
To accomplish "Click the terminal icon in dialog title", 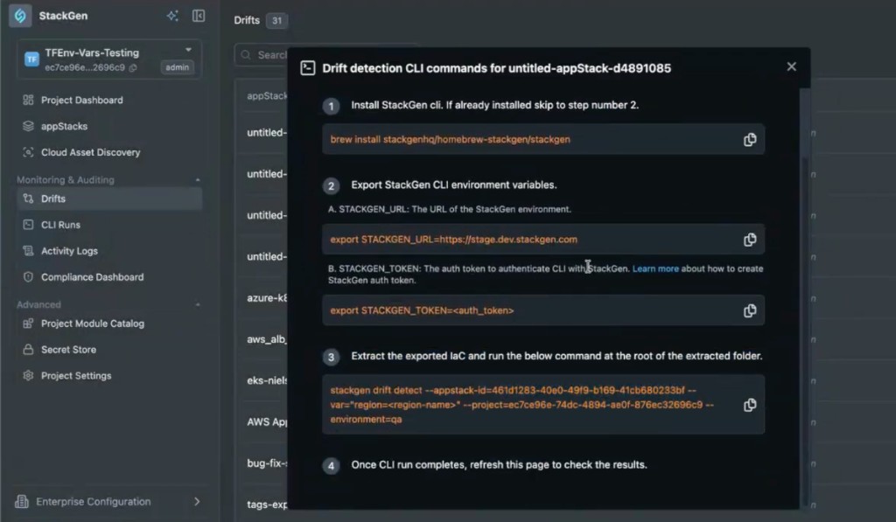I will click(x=307, y=68).
